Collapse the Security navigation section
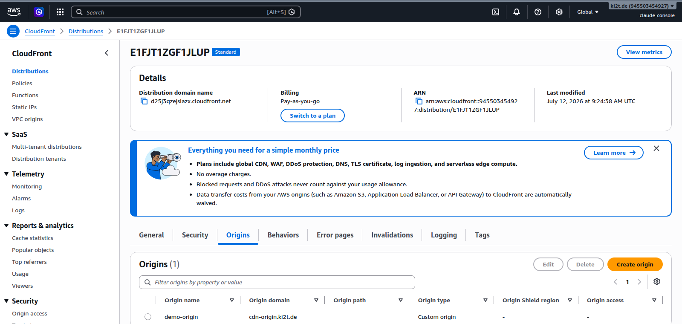 (6, 301)
